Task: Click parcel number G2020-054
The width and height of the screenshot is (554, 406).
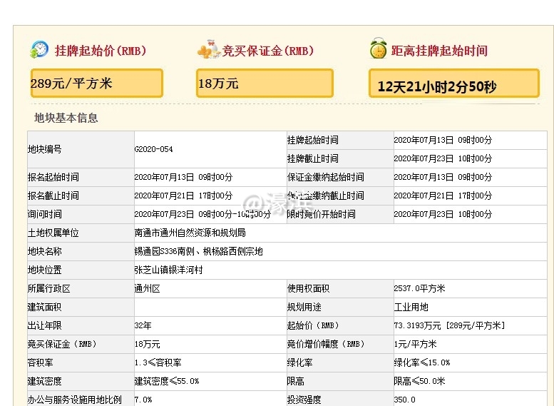Action: [153, 149]
